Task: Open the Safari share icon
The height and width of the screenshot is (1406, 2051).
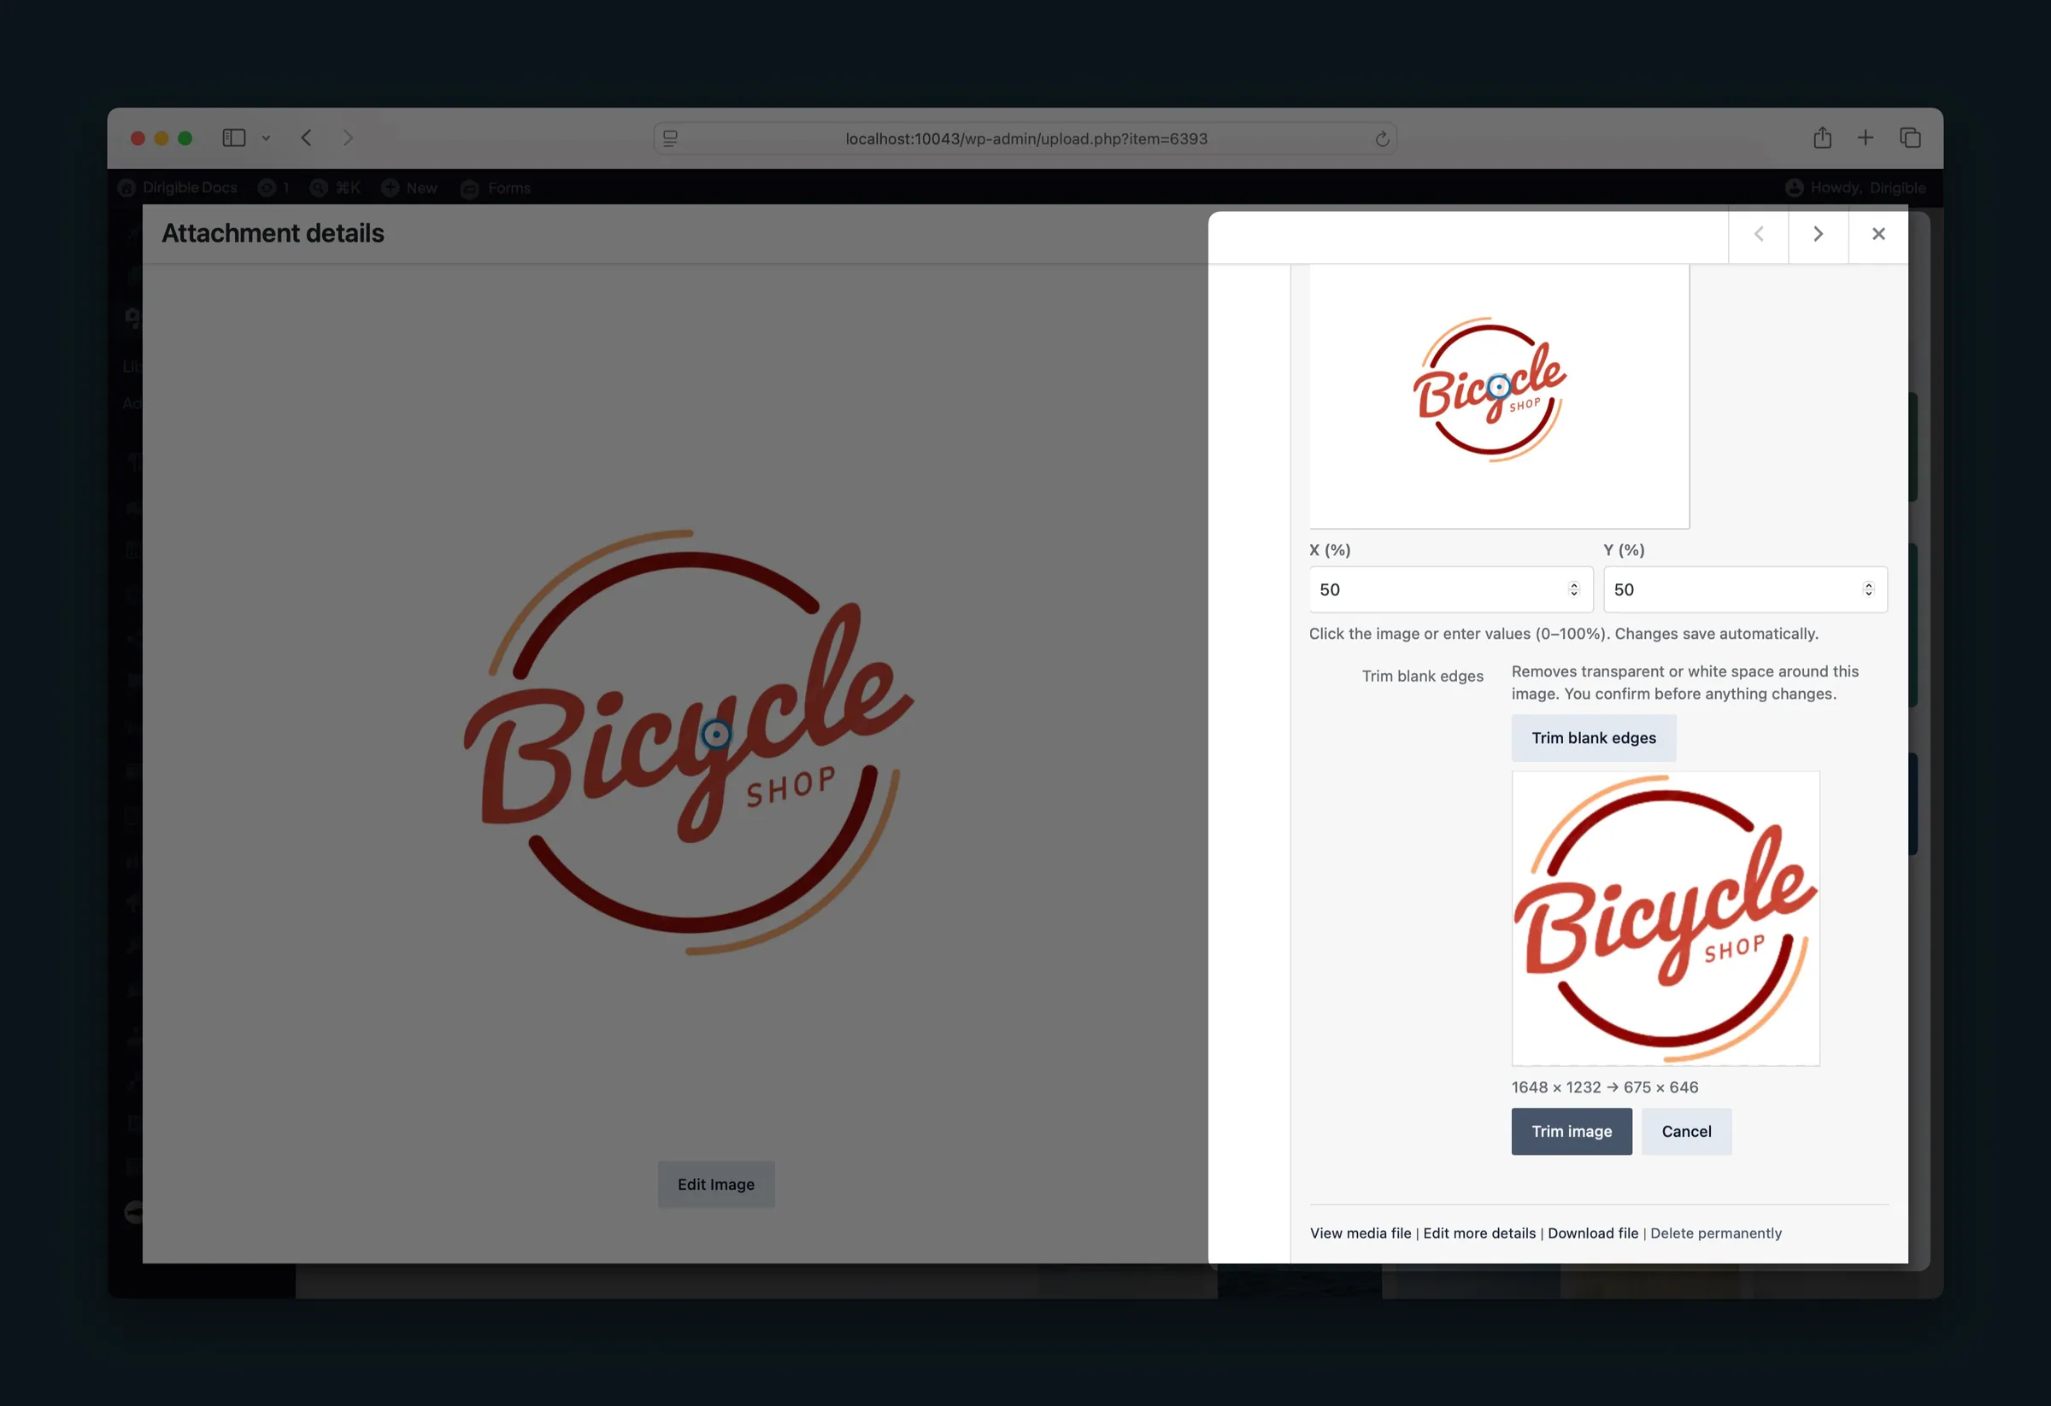Action: pyautogui.click(x=1823, y=138)
